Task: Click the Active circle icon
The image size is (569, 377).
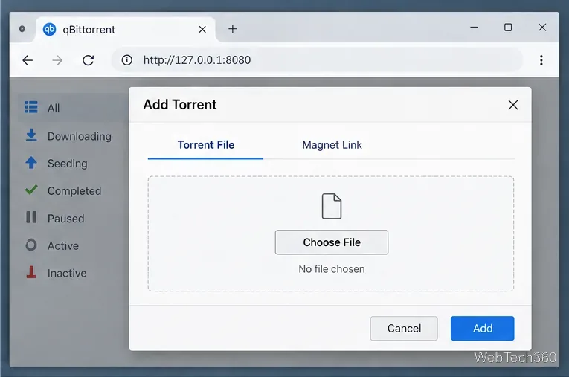Action: click(31, 245)
